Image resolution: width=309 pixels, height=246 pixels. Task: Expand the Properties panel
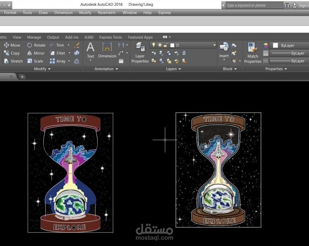point(276,69)
